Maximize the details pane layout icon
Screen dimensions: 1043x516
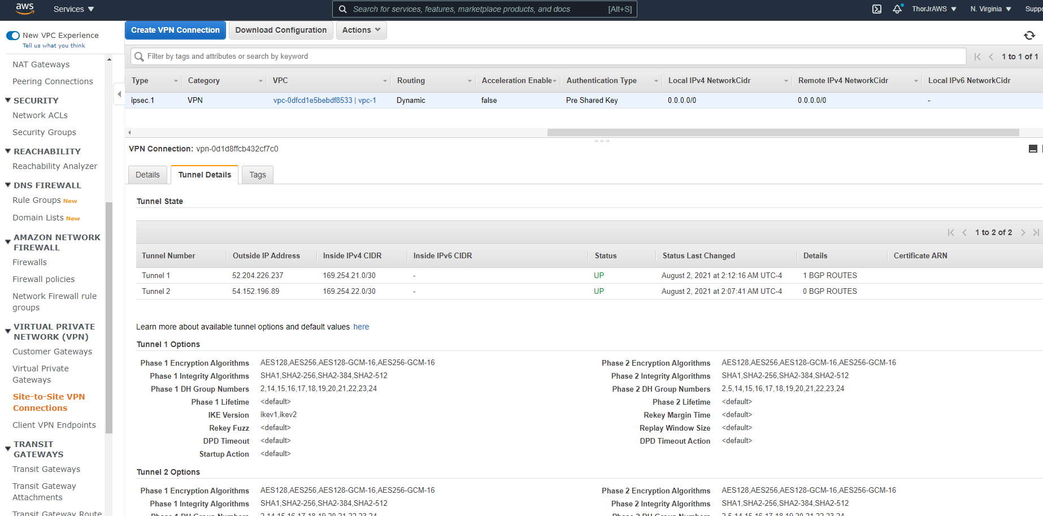(1033, 149)
